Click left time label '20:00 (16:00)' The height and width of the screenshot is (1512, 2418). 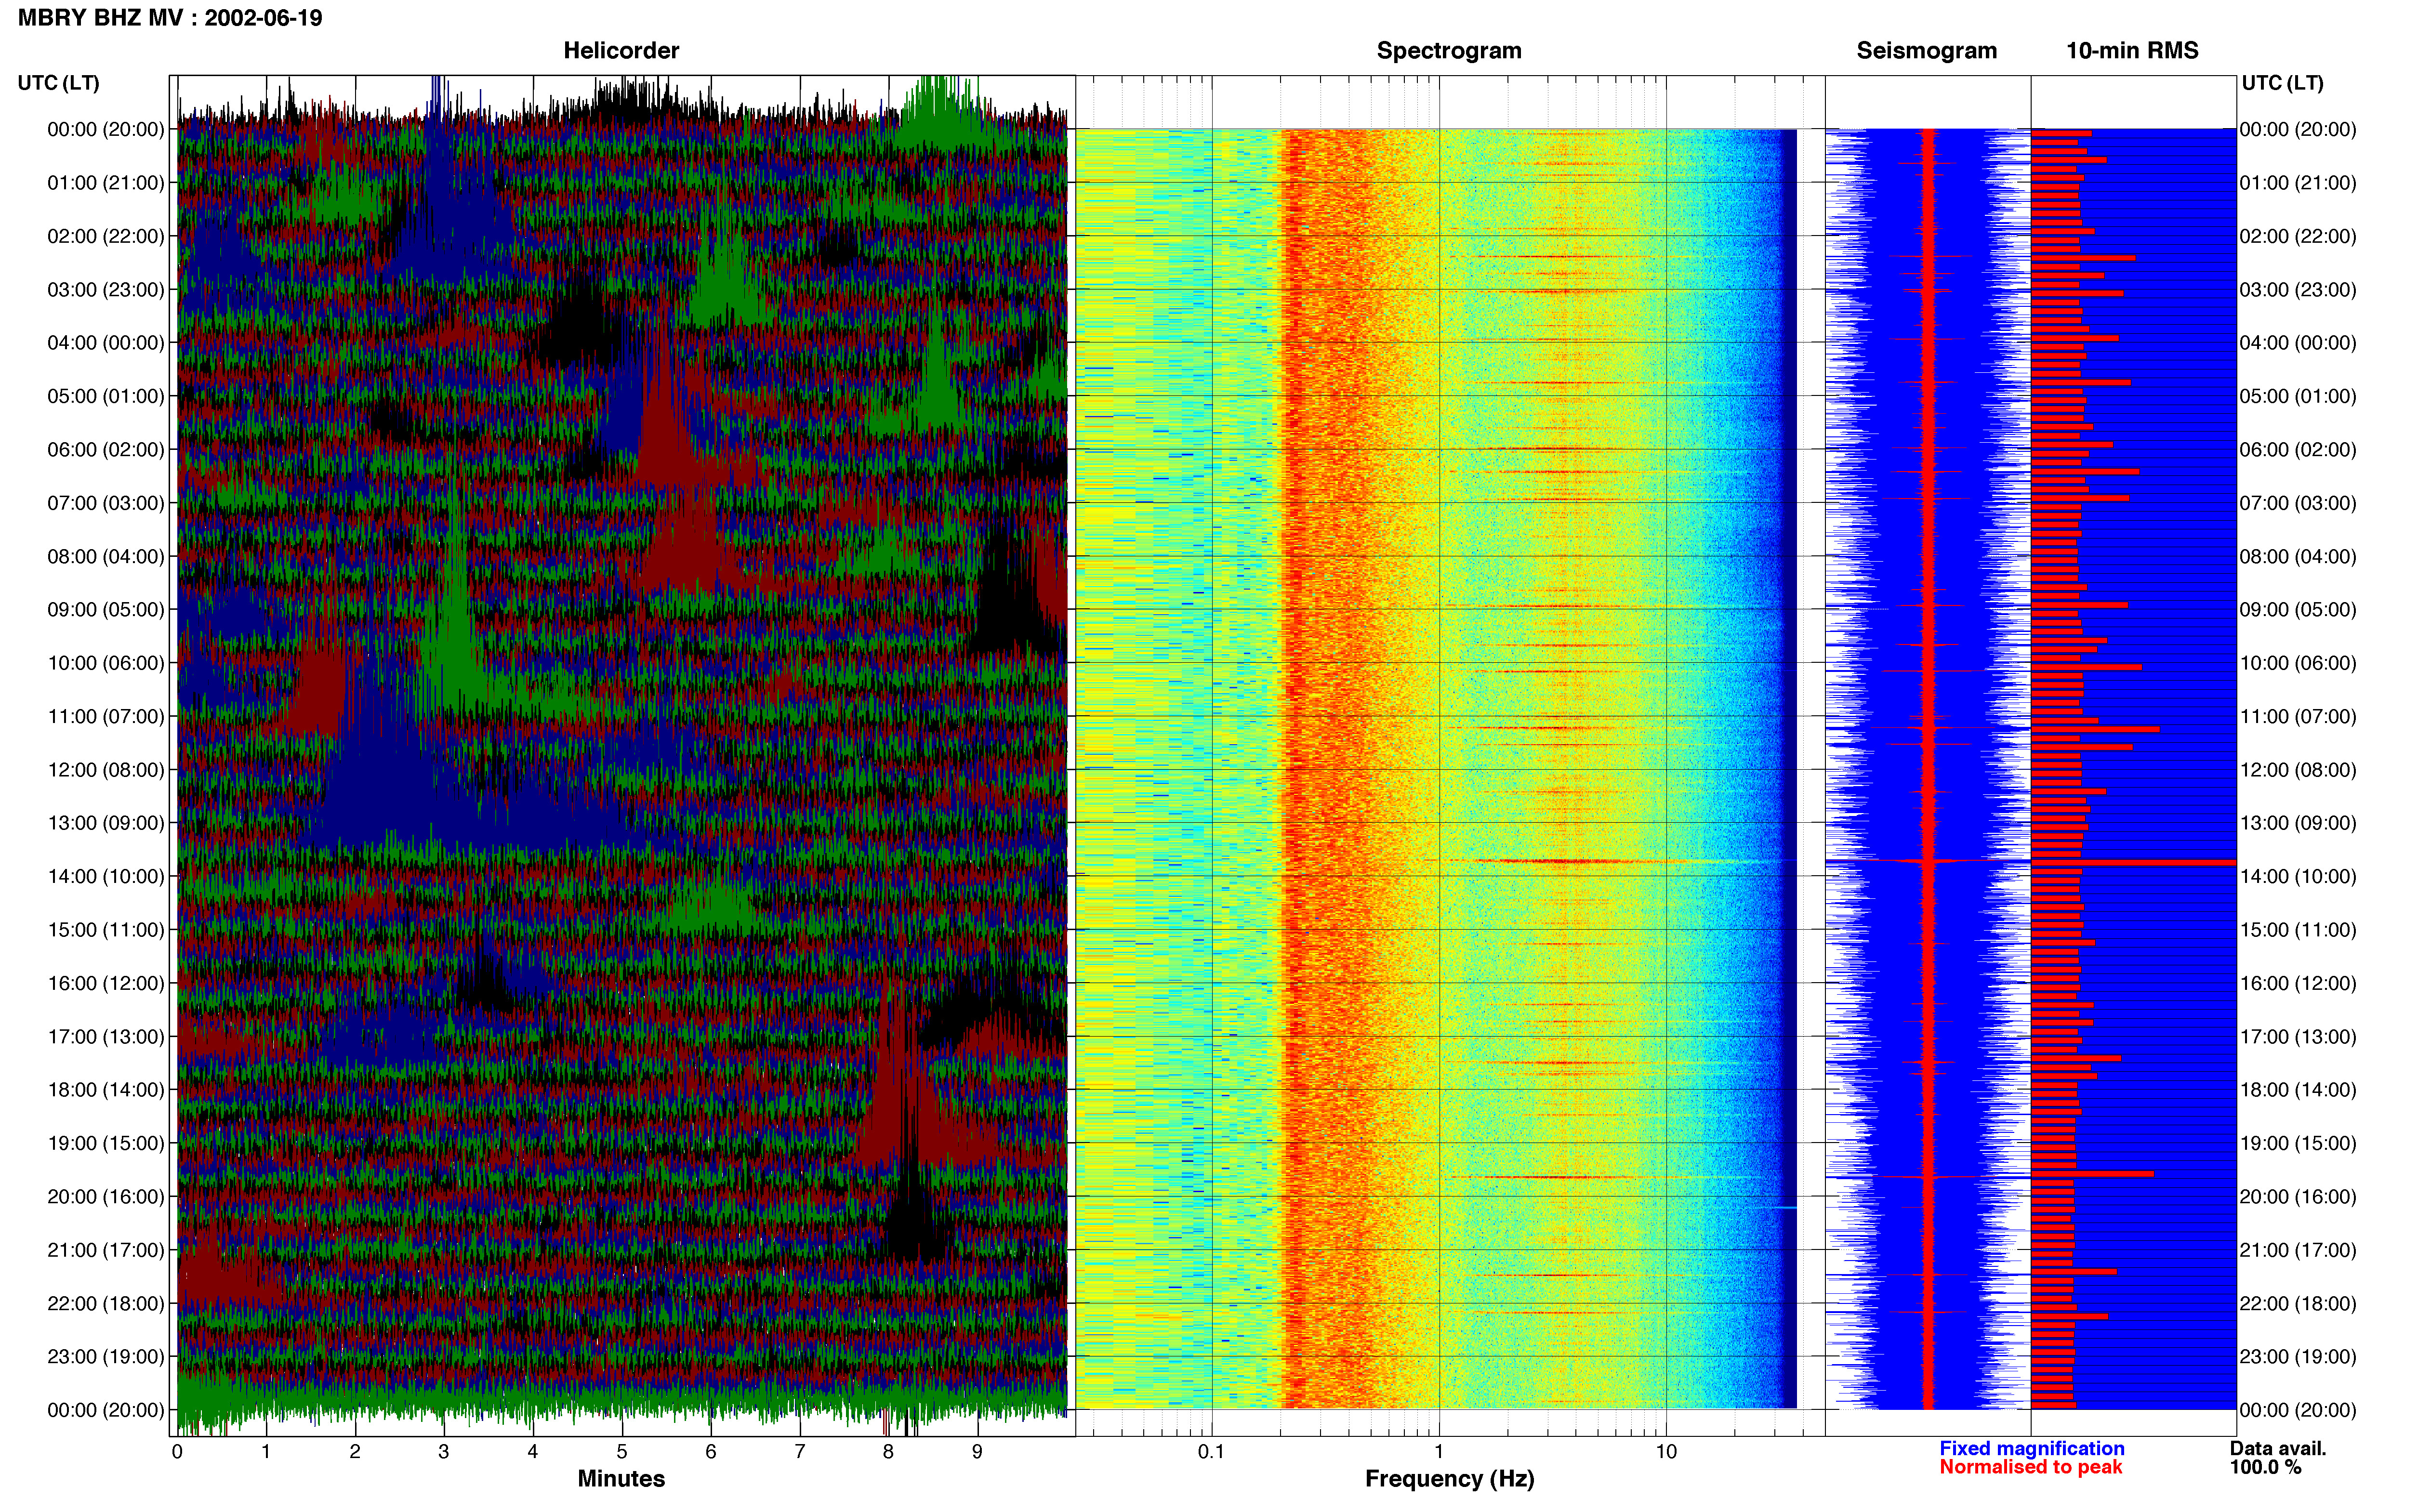click(106, 1197)
